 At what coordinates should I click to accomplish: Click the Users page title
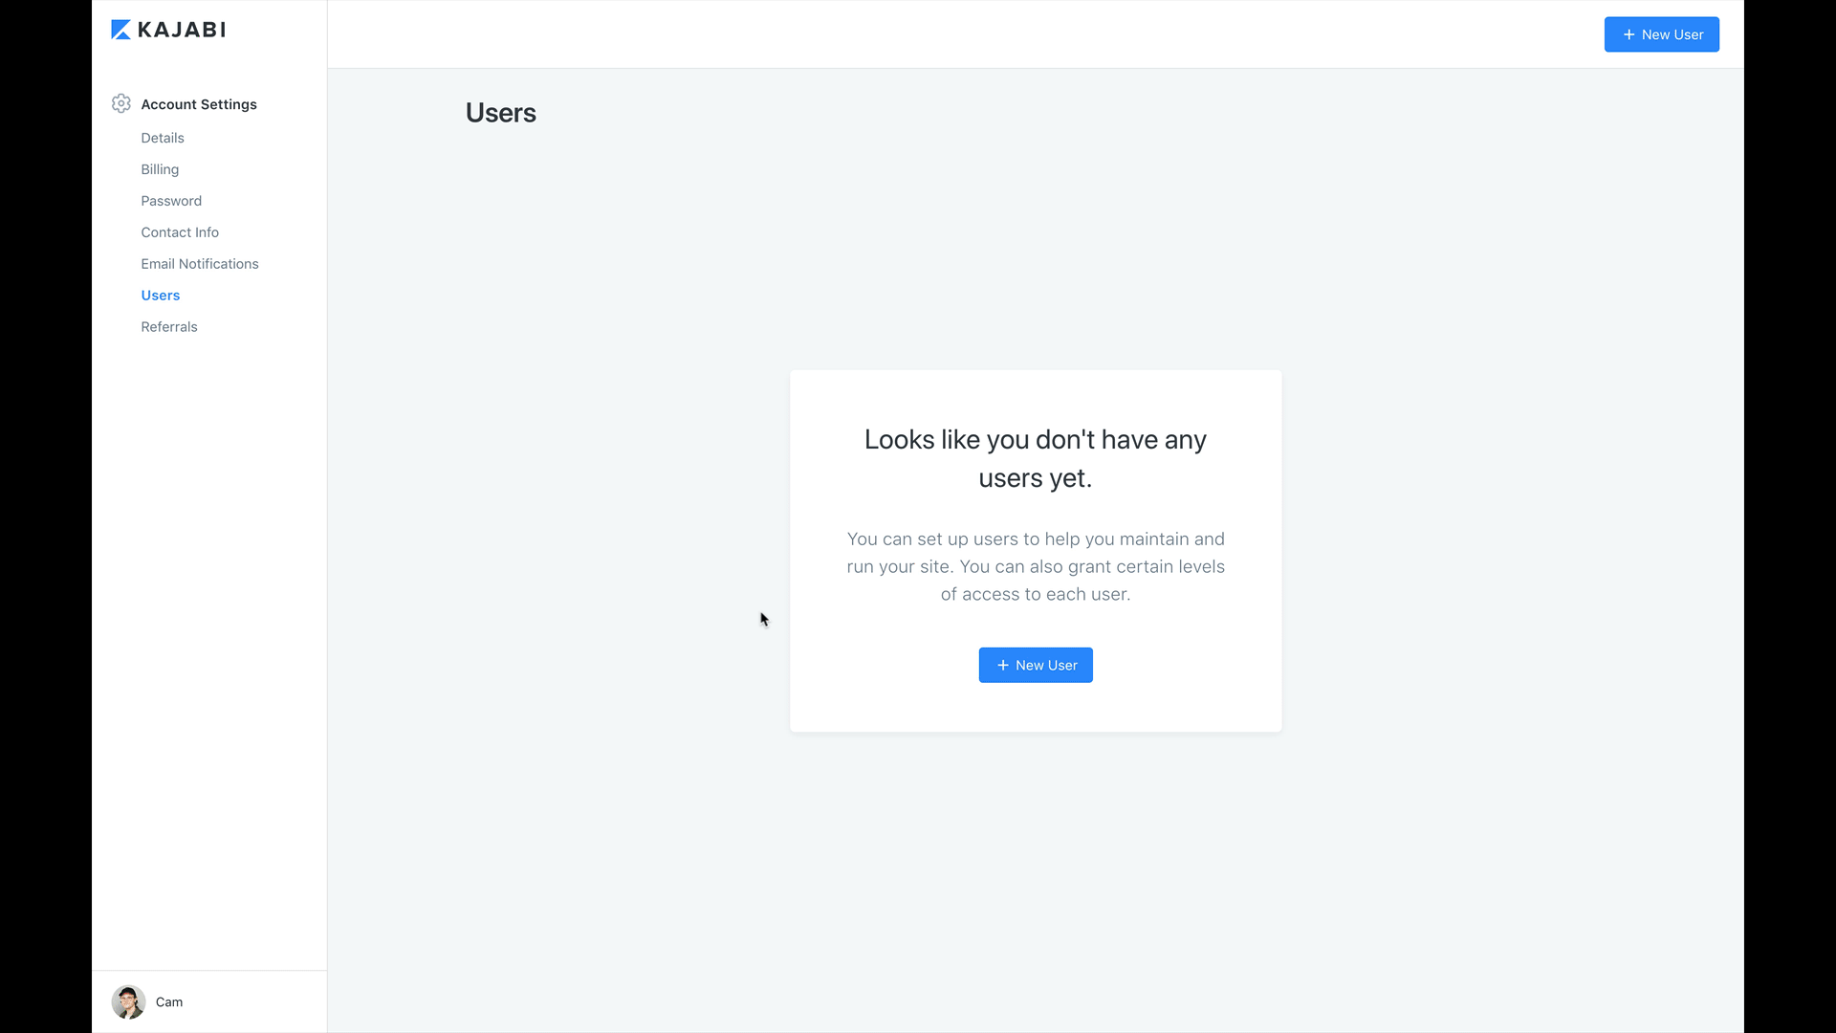point(500,113)
